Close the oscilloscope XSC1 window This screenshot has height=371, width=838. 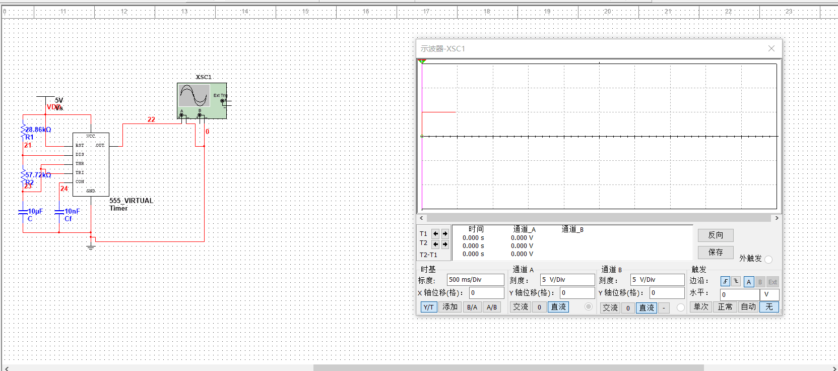(771, 48)
